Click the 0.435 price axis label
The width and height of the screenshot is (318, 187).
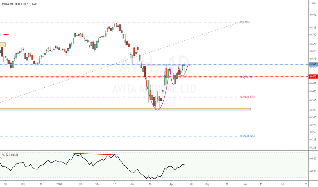click(313, 83)
